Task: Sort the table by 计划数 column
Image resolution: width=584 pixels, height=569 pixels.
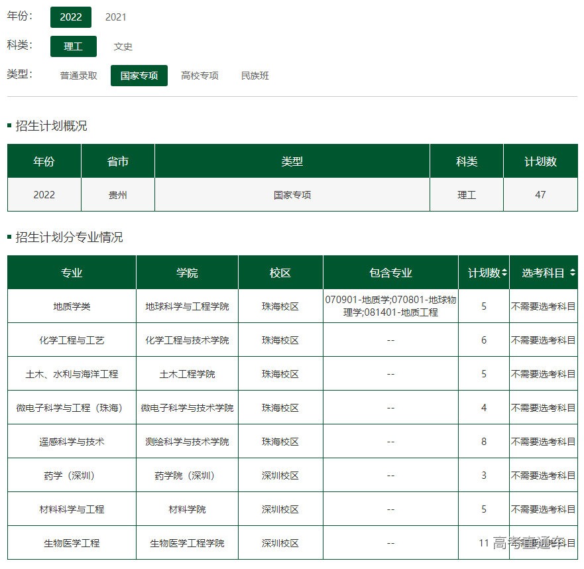Action: point(483,272)
